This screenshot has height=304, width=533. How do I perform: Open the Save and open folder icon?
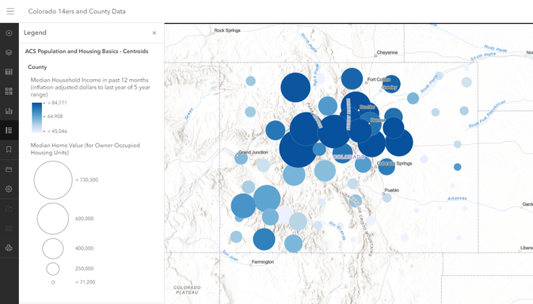click(10, 169)
